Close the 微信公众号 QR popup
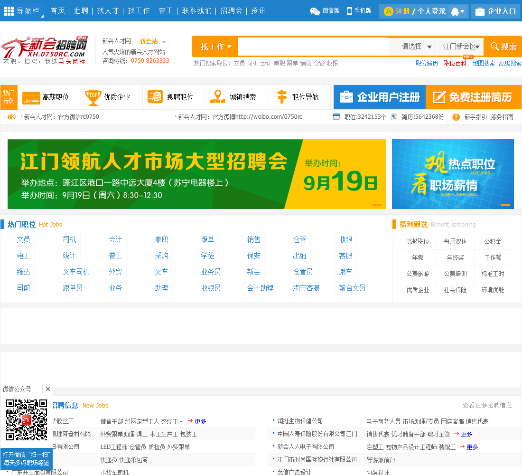522x475 pixels. 47,389
